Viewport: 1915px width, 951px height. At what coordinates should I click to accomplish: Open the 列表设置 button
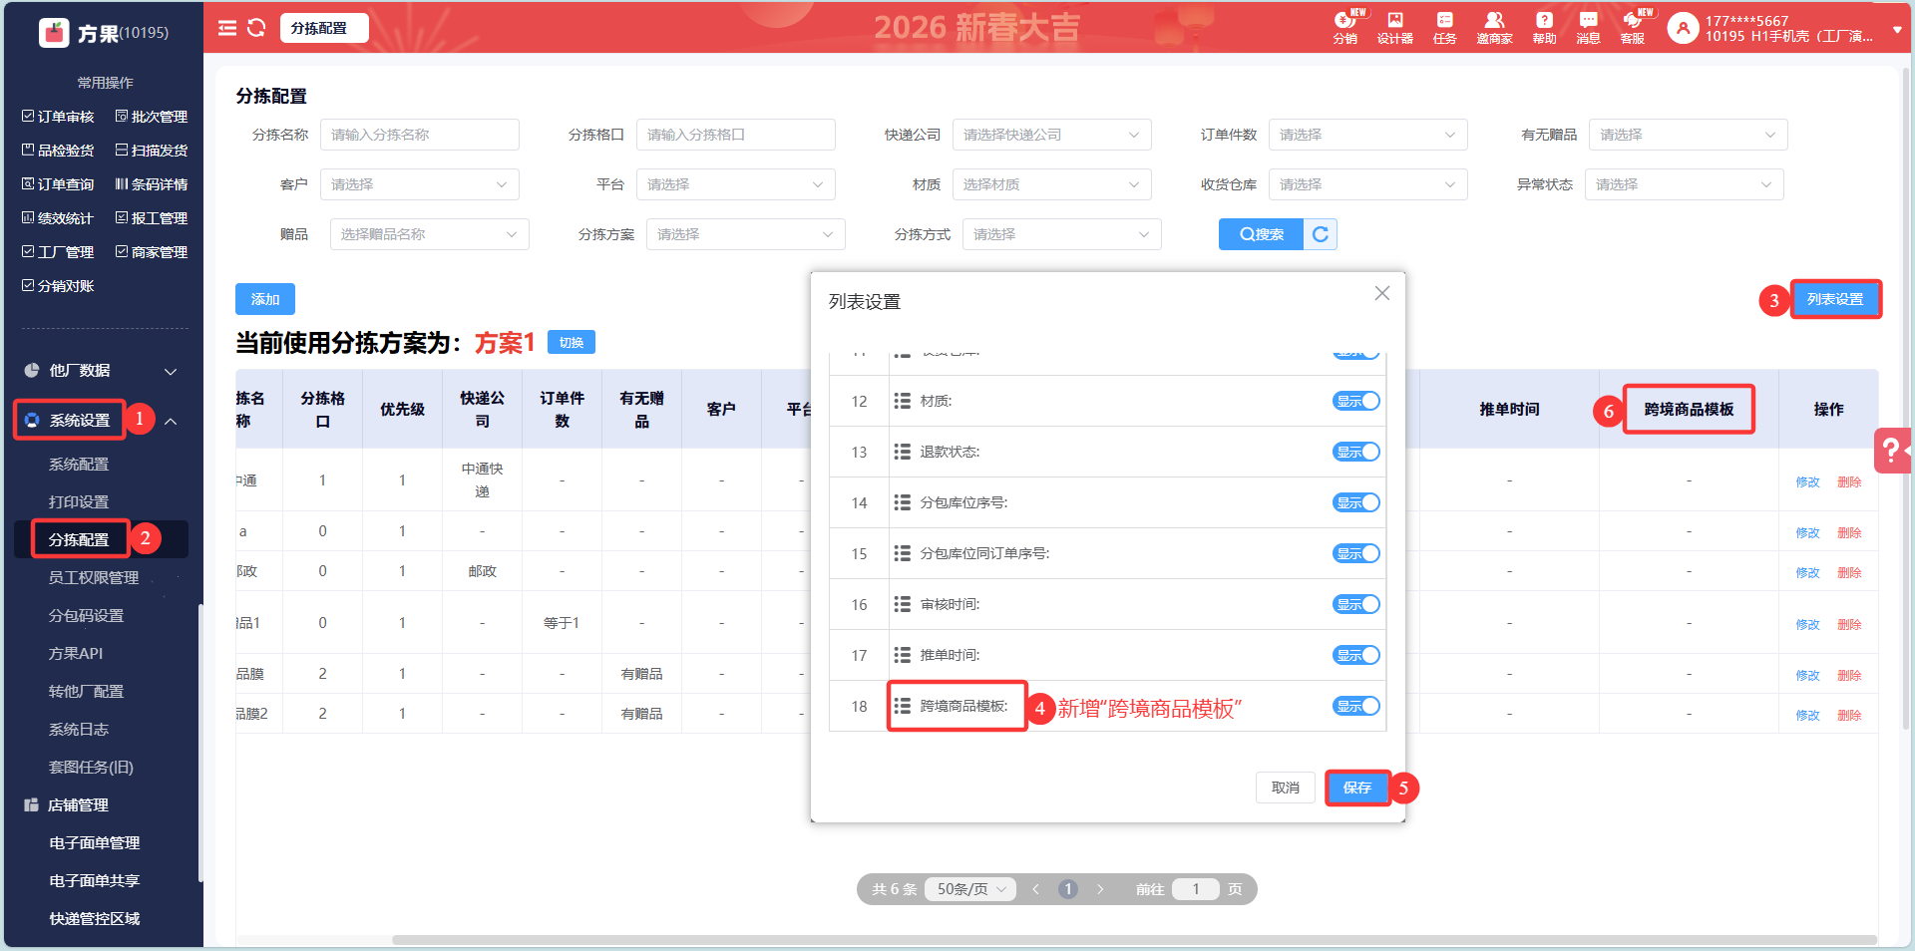click(x=1835, y=299)
